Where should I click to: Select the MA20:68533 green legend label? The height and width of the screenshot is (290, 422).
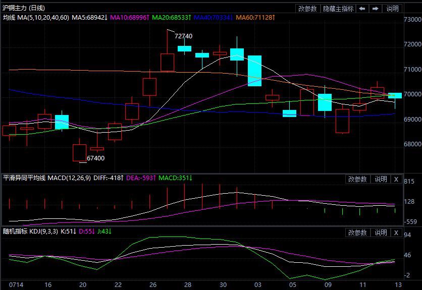click(172, 18)
